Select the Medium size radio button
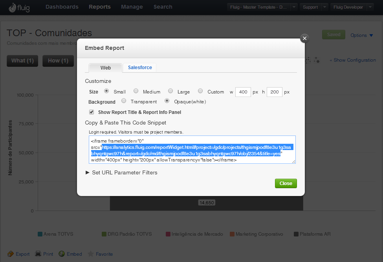383x262 pixels. (x=136, y=91)
